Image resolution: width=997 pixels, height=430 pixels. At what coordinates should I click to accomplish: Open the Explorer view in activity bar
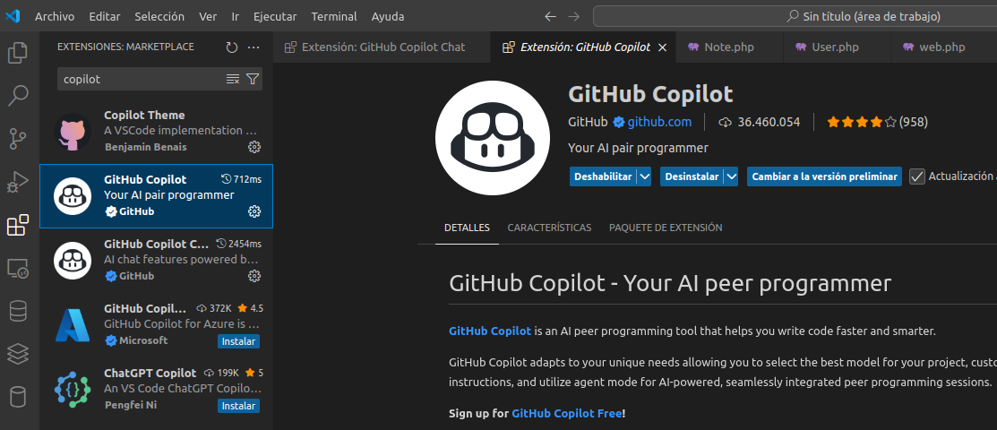point(18,53)
